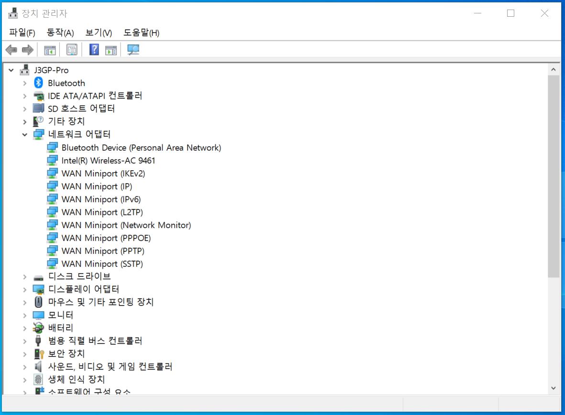Expand SD 호스트 어댑터 category
This screenshot has height=415, width=565.
24,109
